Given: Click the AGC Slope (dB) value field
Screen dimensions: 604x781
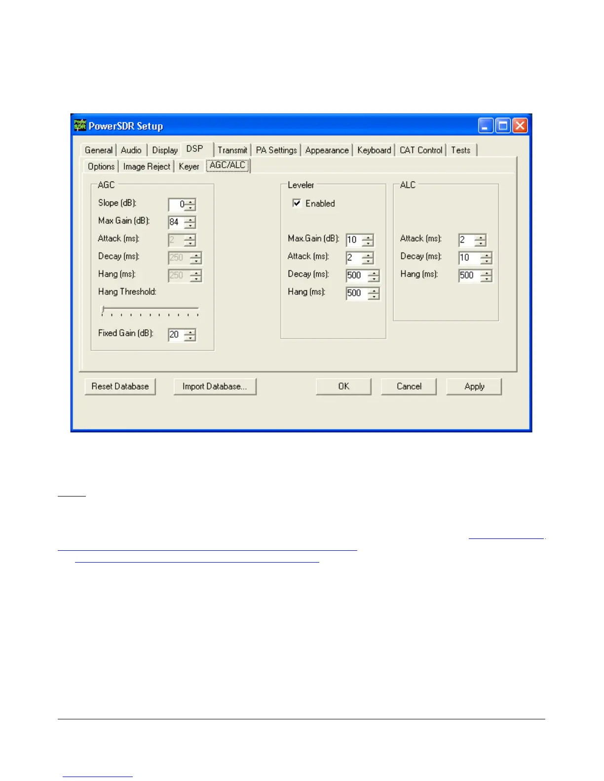Looking at the screenshot, I should pos(177,204).
